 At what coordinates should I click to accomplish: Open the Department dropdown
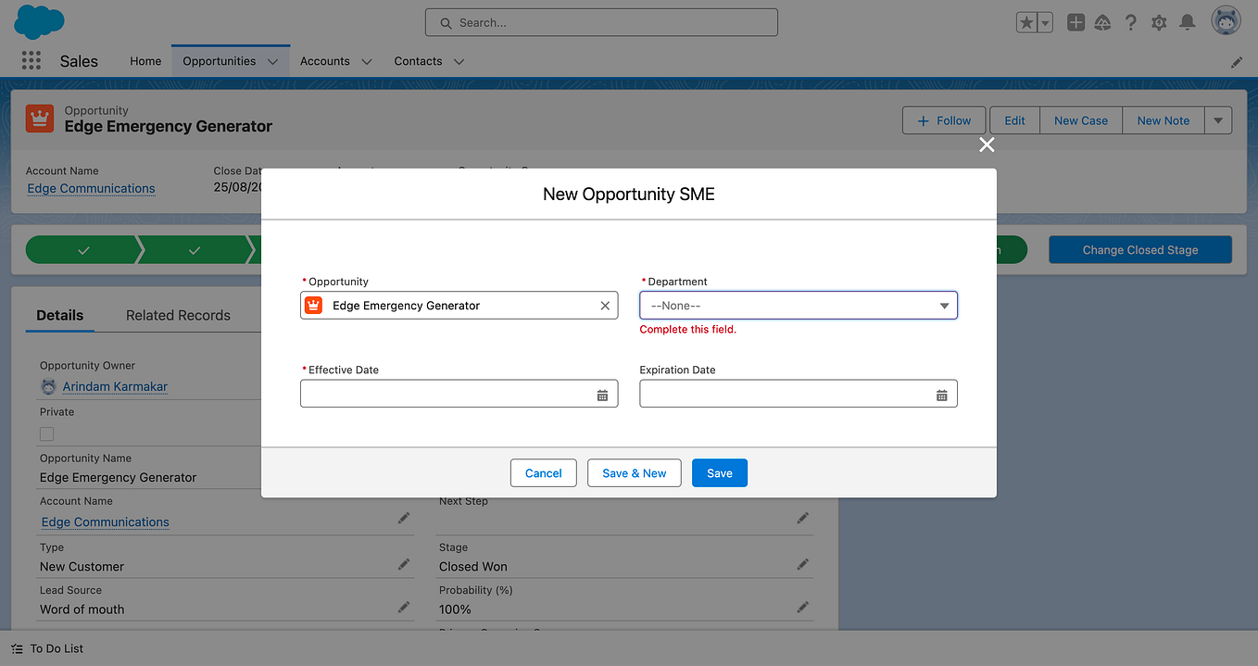[x=798, y=305]
